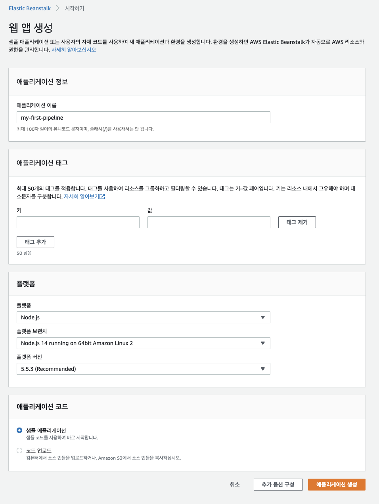
Task: Click the 플랫폼 버전 field label
Action: (29, 357)
